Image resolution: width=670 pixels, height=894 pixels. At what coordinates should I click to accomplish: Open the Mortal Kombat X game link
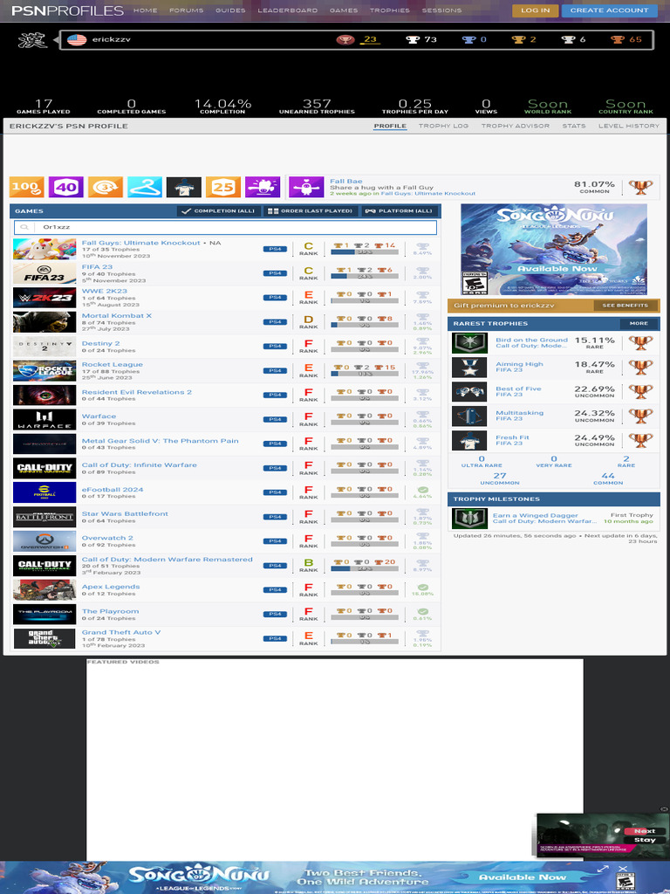click(117, 316)
